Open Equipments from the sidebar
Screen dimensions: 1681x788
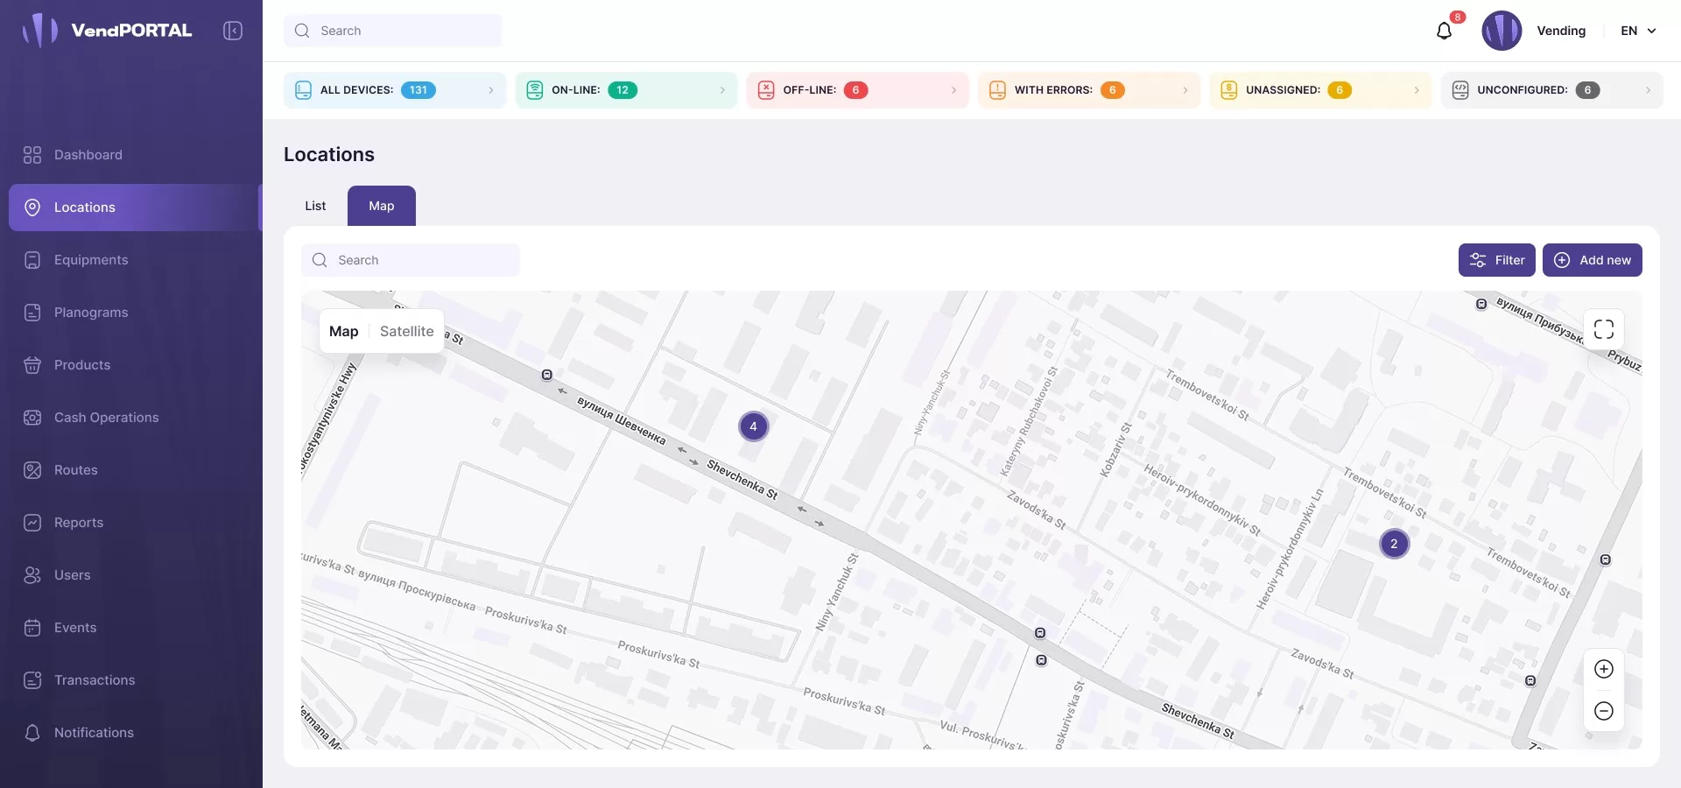pos(91,260)
